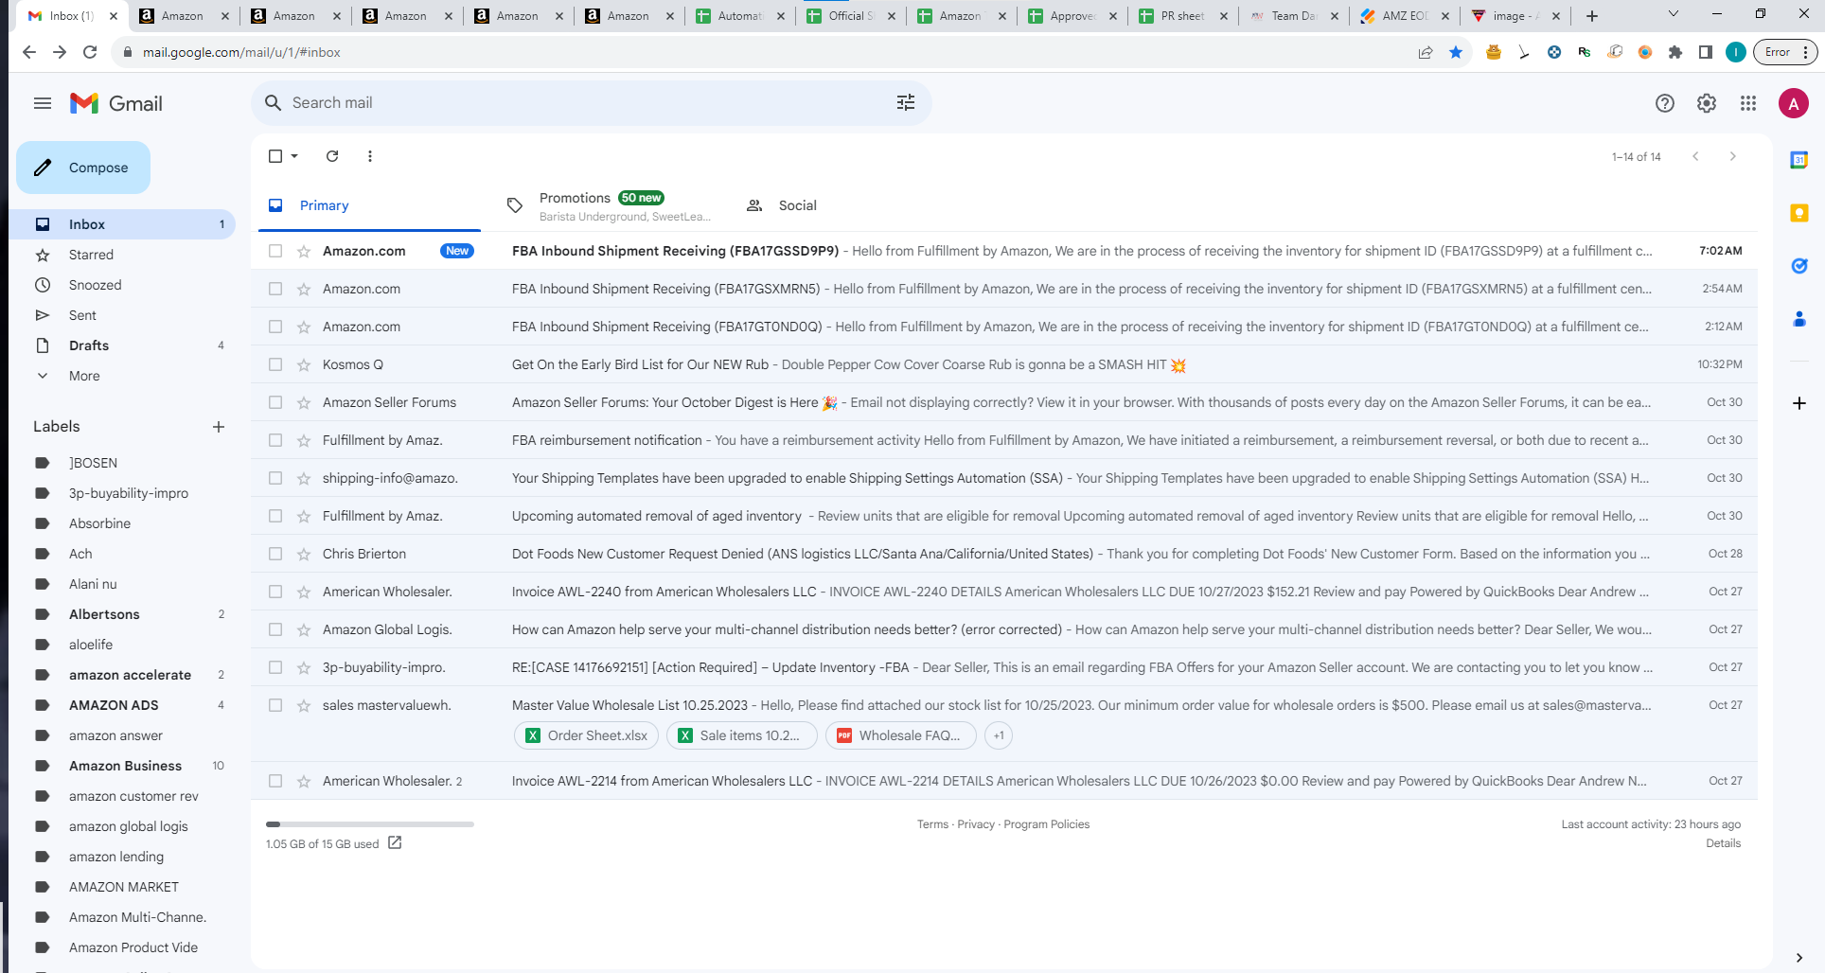1825x973 pixels.
Task: Open the Sale items spreadsheet attachment
Action: pyautogui.click(x=741, y=735)
